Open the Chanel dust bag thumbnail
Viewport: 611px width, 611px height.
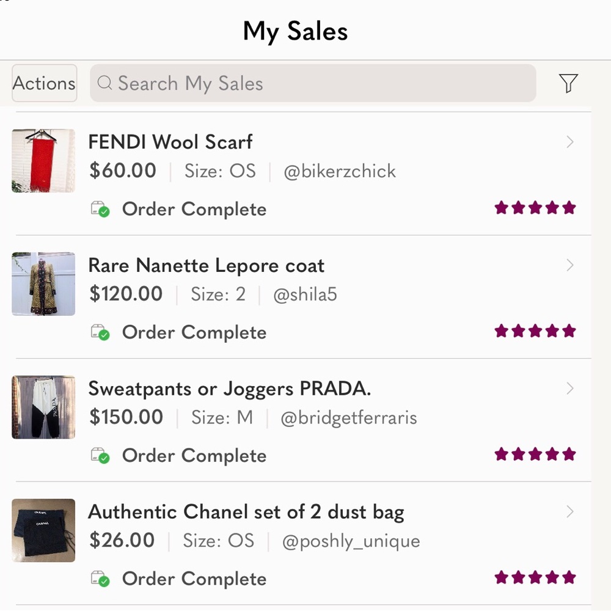[43, 530]
